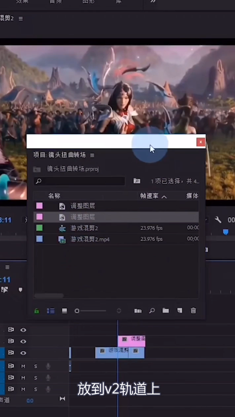Solo the middle audio track with S

[35, 378]
